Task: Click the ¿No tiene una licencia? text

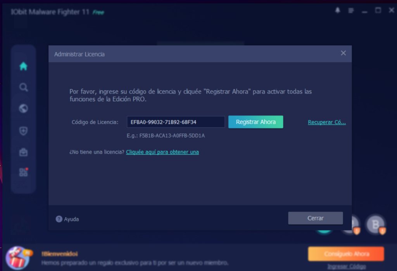Action: tap(97, 152)
